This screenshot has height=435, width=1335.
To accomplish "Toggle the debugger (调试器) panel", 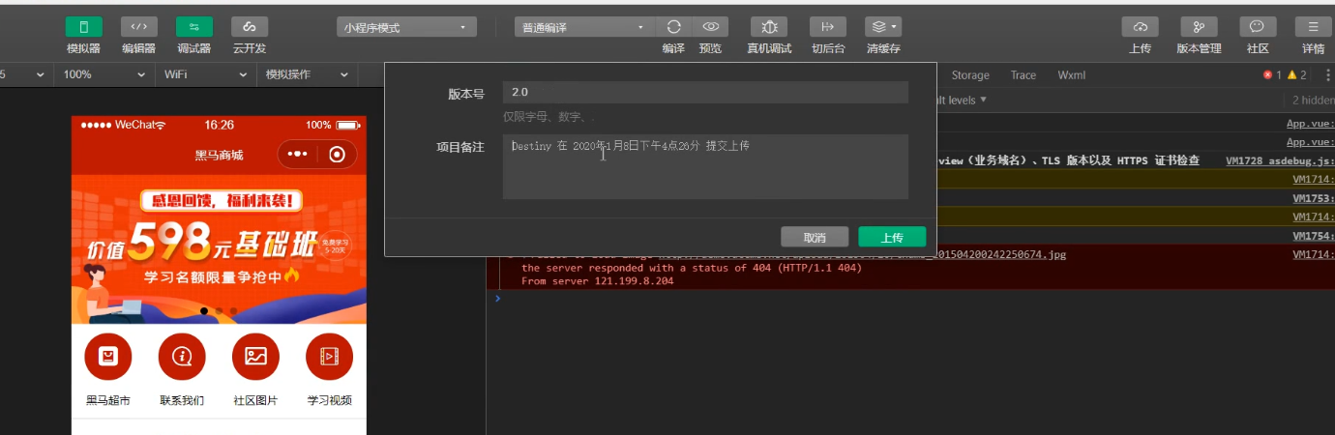I will (194, 27).
